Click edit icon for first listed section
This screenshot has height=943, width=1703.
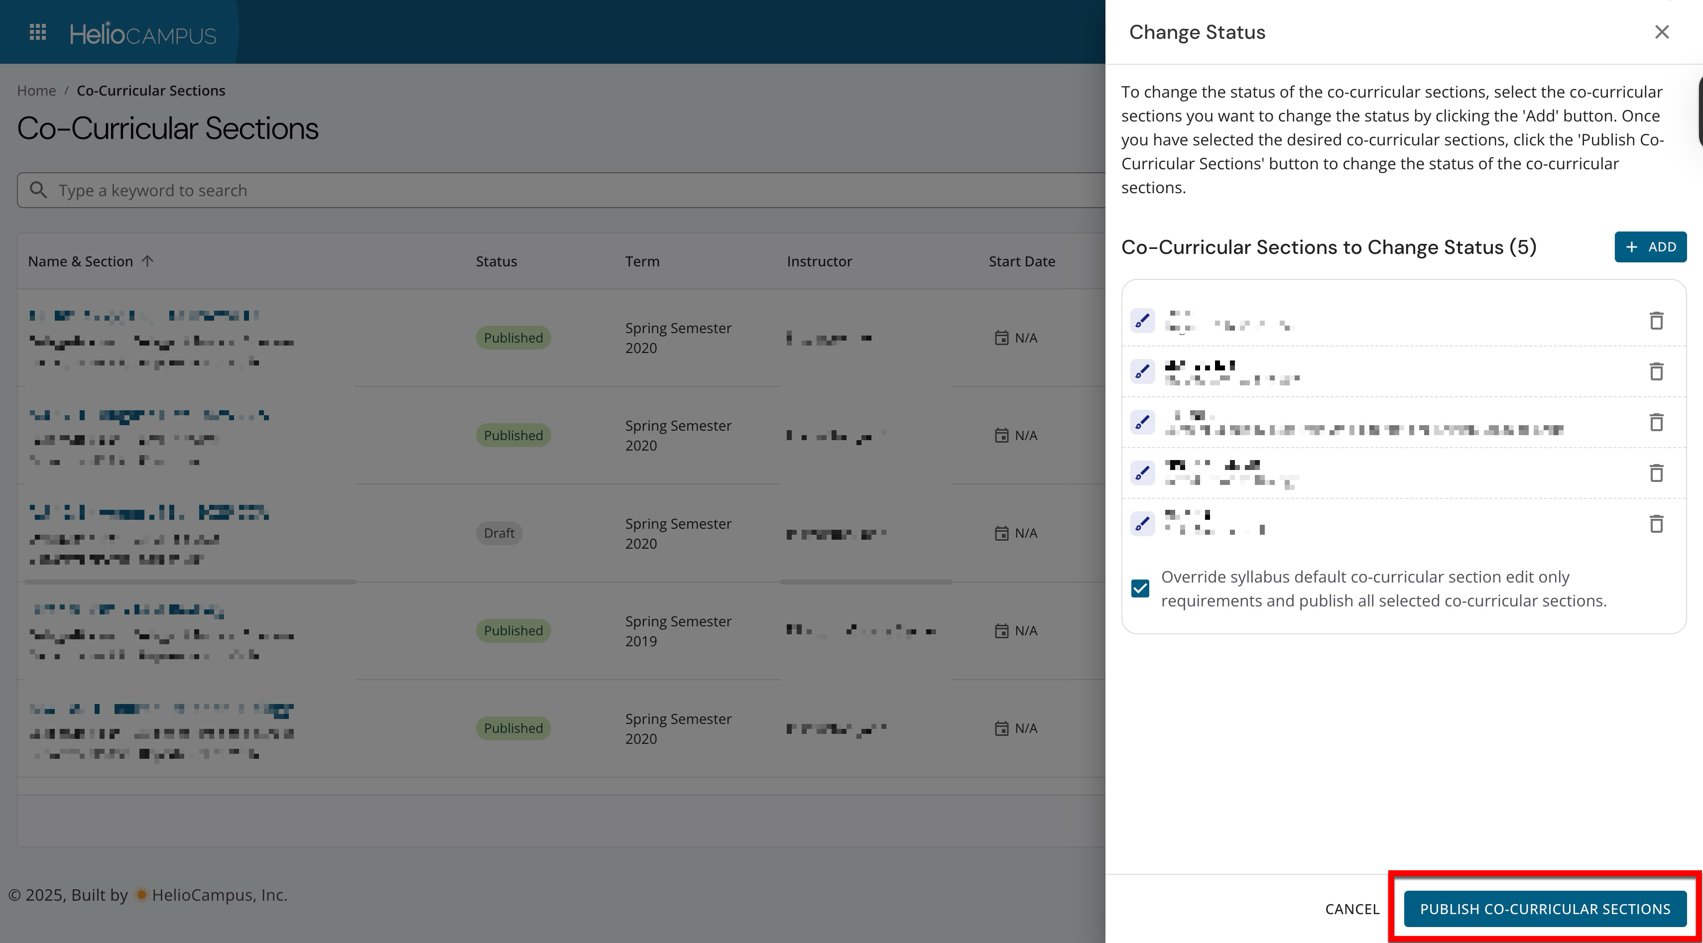click(1142, 321)
